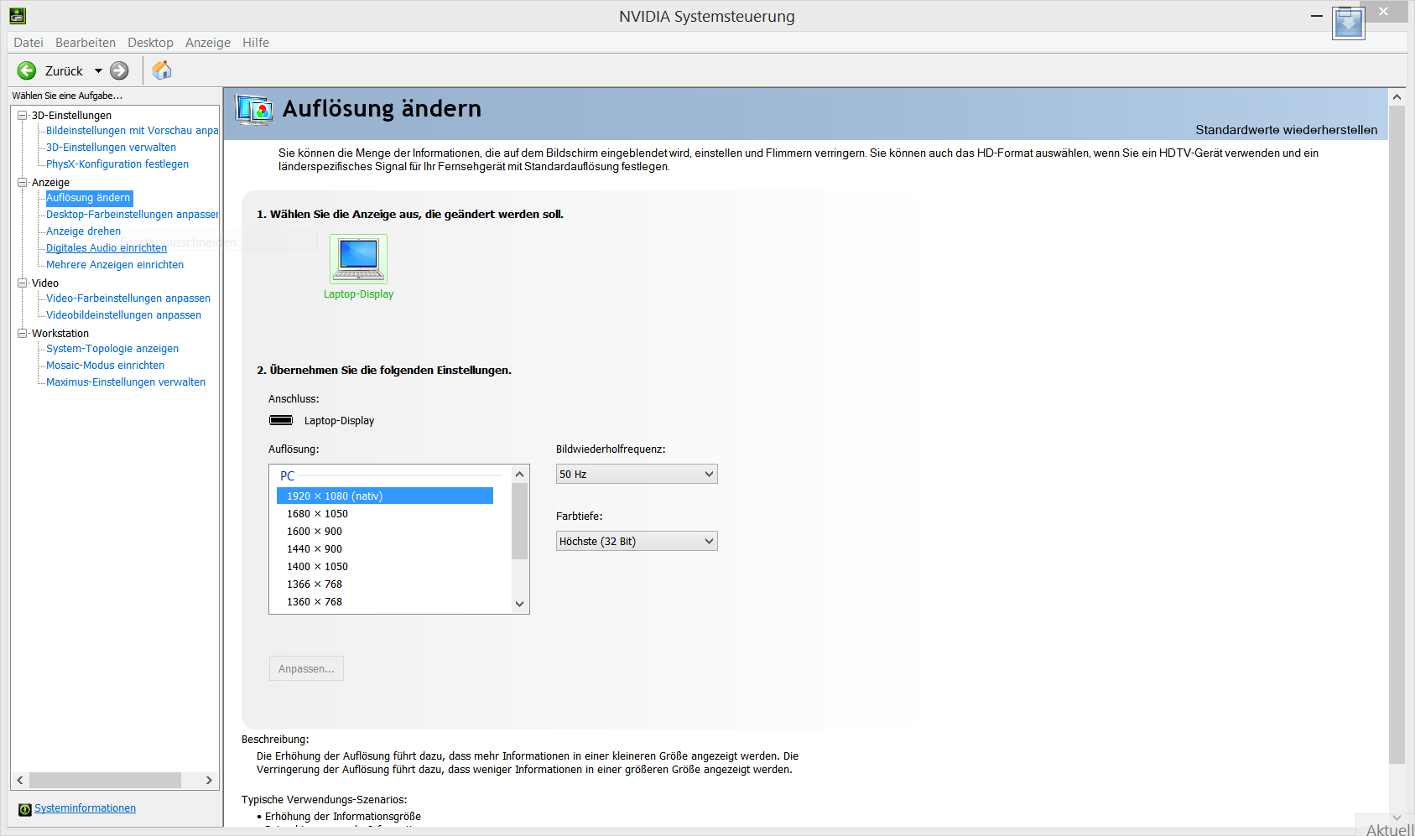Screen dimensions: 1415x836
Task: Click resolution list scroll up arrow
Action: pyautogui.click(x=519, y=475)
